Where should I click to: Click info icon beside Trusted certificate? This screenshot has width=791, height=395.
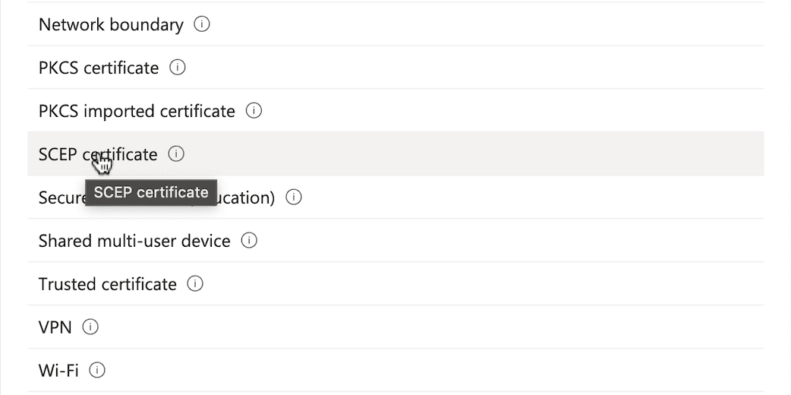click(195, 284)
